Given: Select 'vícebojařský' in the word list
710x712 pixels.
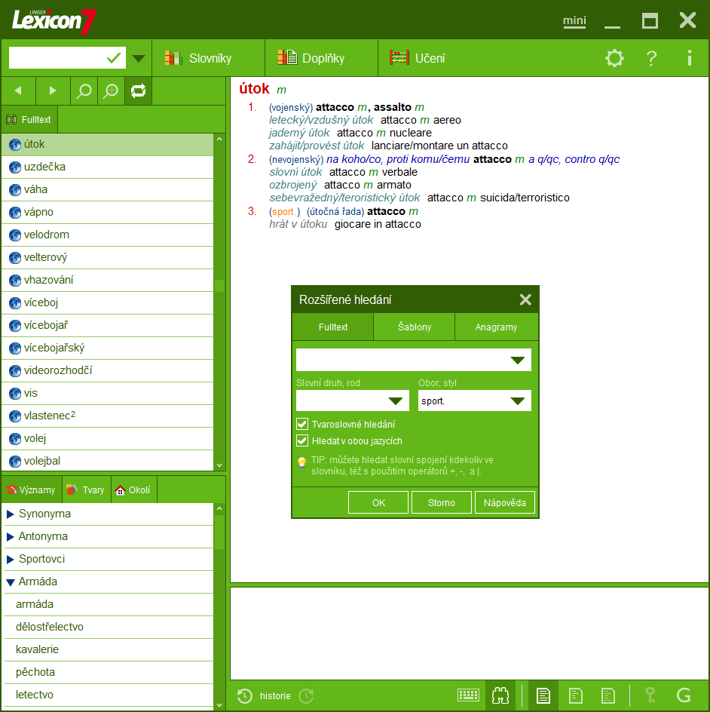Looking at the screenshot, I should (x=108, y=348).
